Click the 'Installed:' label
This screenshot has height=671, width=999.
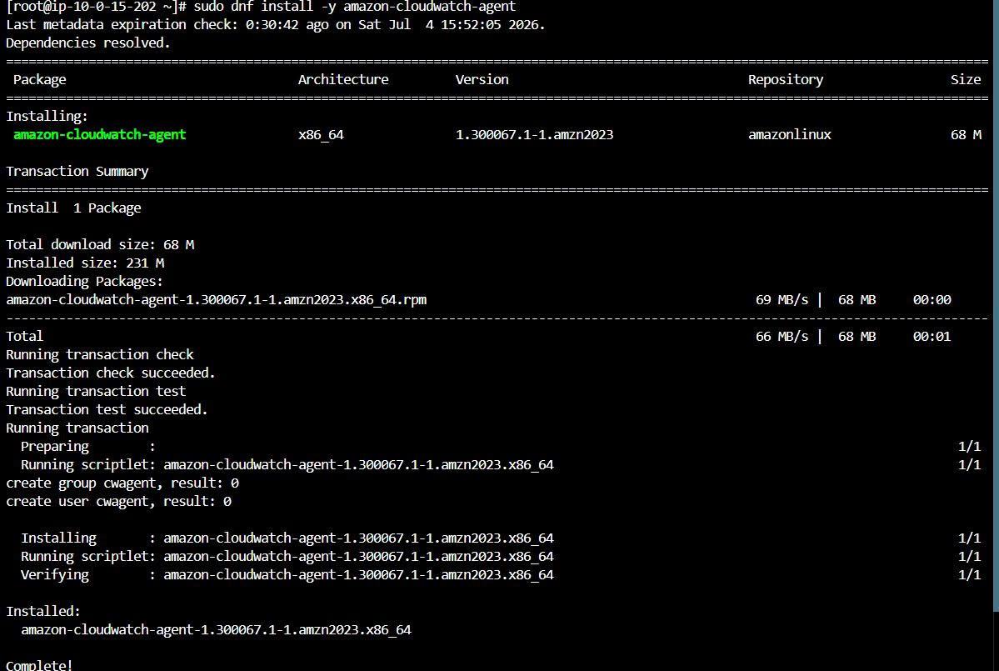(43, 612)
